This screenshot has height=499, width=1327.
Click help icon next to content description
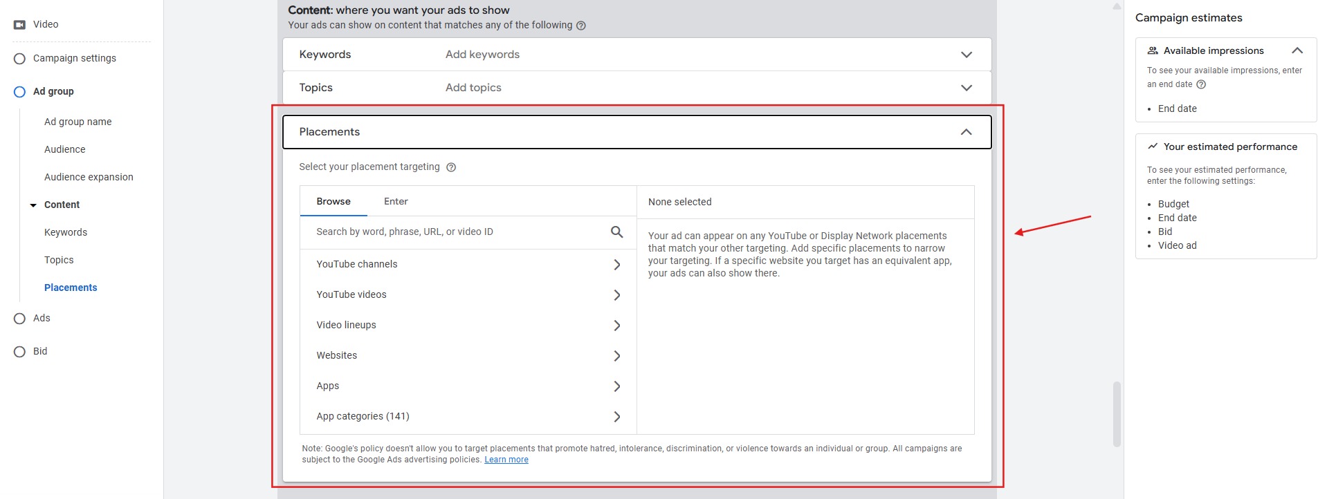tap(581, 26)
